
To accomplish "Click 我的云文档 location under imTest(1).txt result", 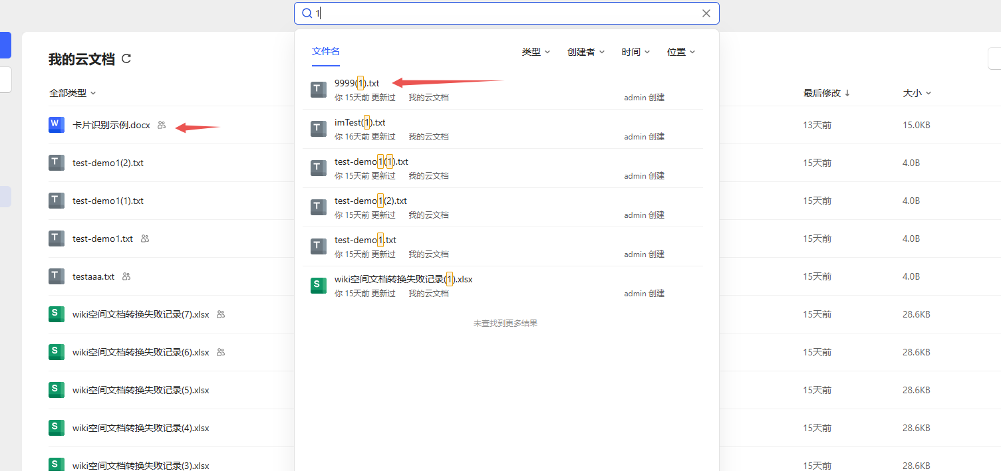I will click(x=428, y=137).
